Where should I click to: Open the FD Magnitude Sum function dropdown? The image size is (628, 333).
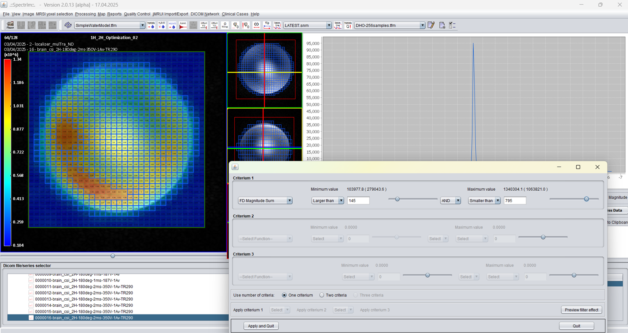point(289,201)
